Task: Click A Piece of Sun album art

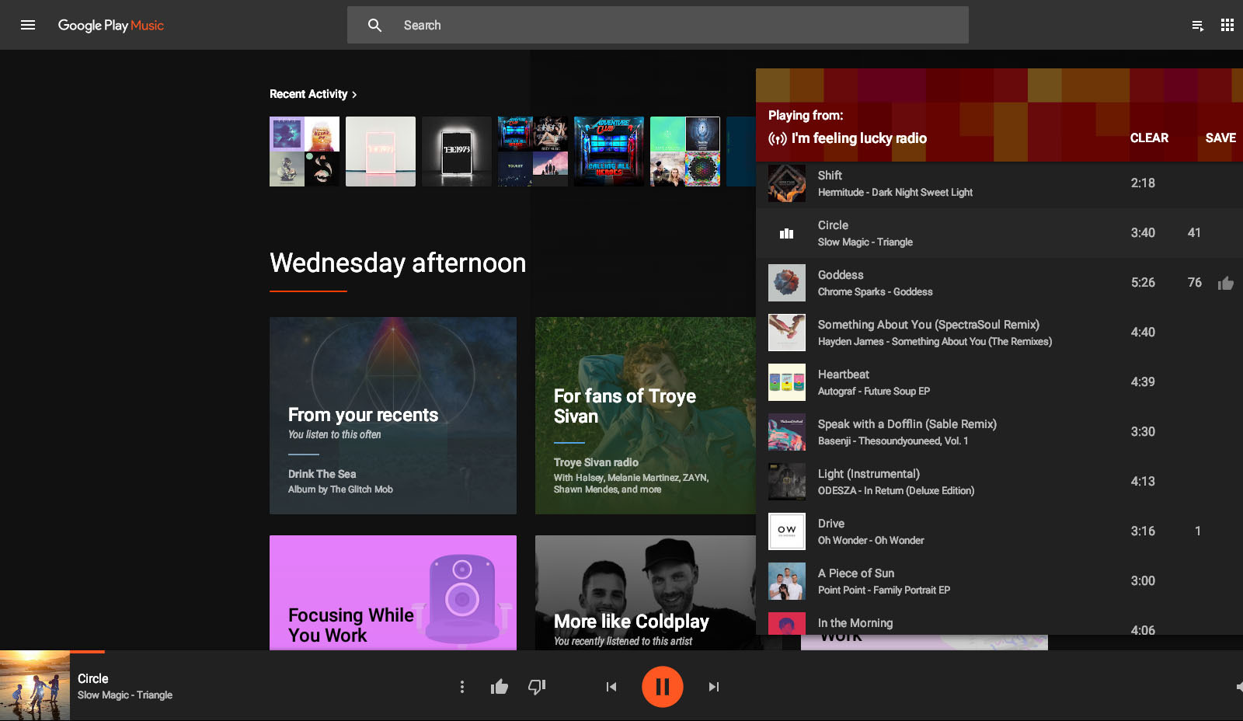Action: 787,581
